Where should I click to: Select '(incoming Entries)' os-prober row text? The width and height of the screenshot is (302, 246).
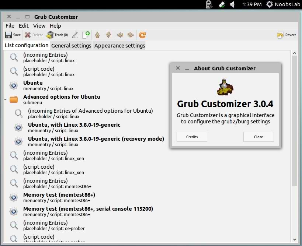pyautogui.click(x=45, y=223)
